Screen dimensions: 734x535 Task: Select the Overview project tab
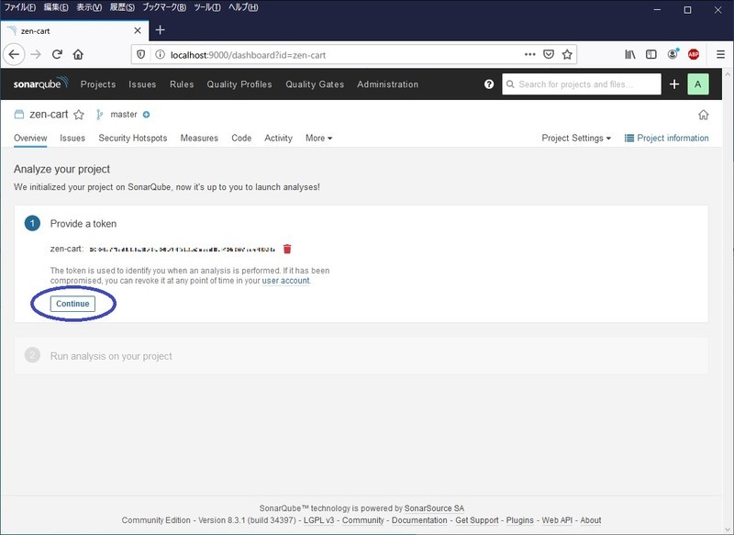(30, 138)
